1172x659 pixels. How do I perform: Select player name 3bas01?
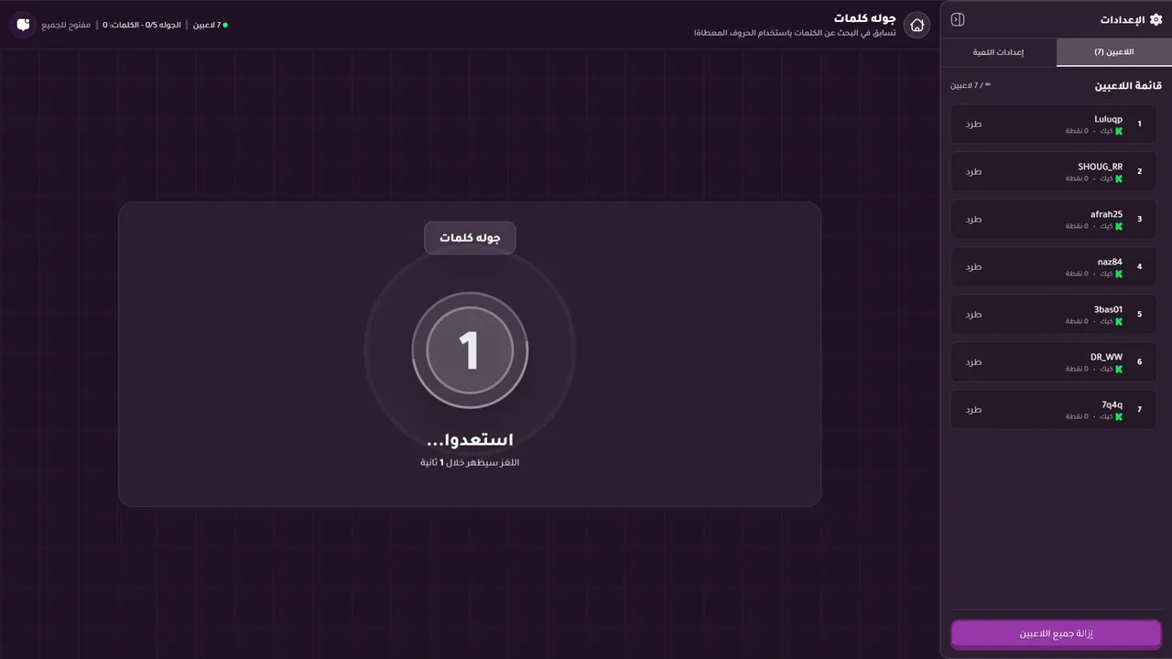point(1108,309)
